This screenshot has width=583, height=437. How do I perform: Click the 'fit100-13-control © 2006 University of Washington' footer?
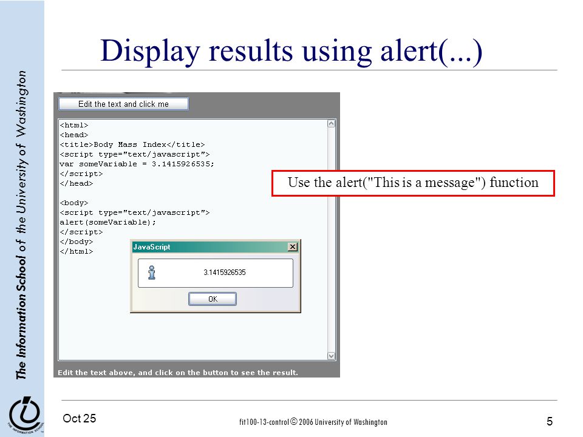(x=313, y=422)
